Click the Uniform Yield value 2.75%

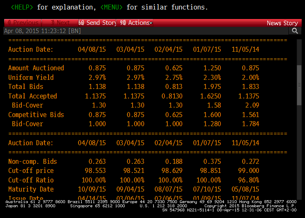(x=174, y=77)
